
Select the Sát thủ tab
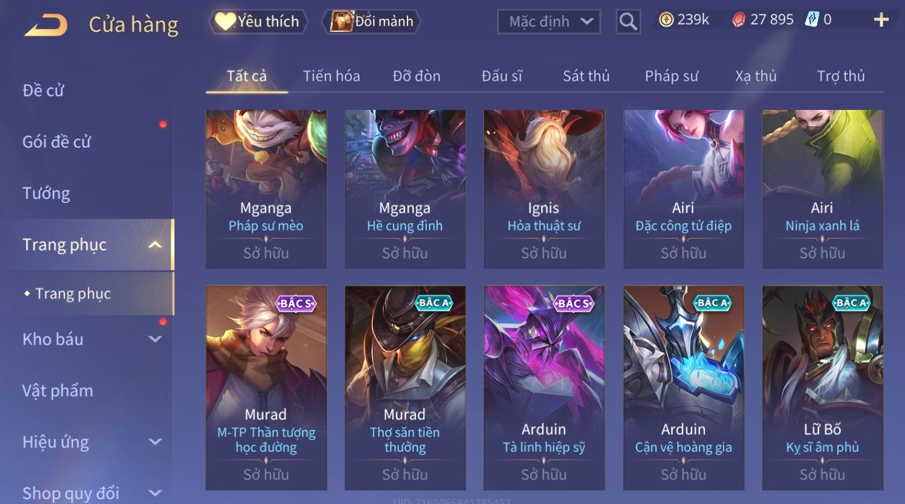coord(586,76)
